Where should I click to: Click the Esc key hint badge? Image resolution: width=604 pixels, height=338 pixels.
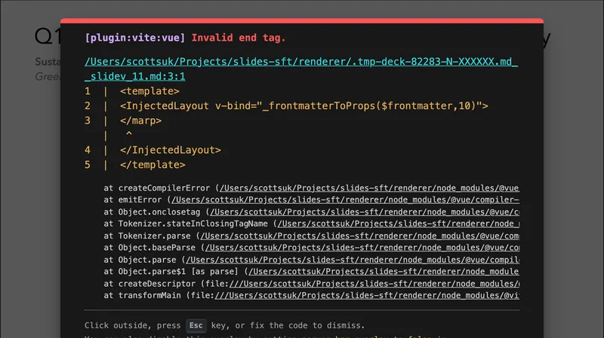[x=196, y=326]
